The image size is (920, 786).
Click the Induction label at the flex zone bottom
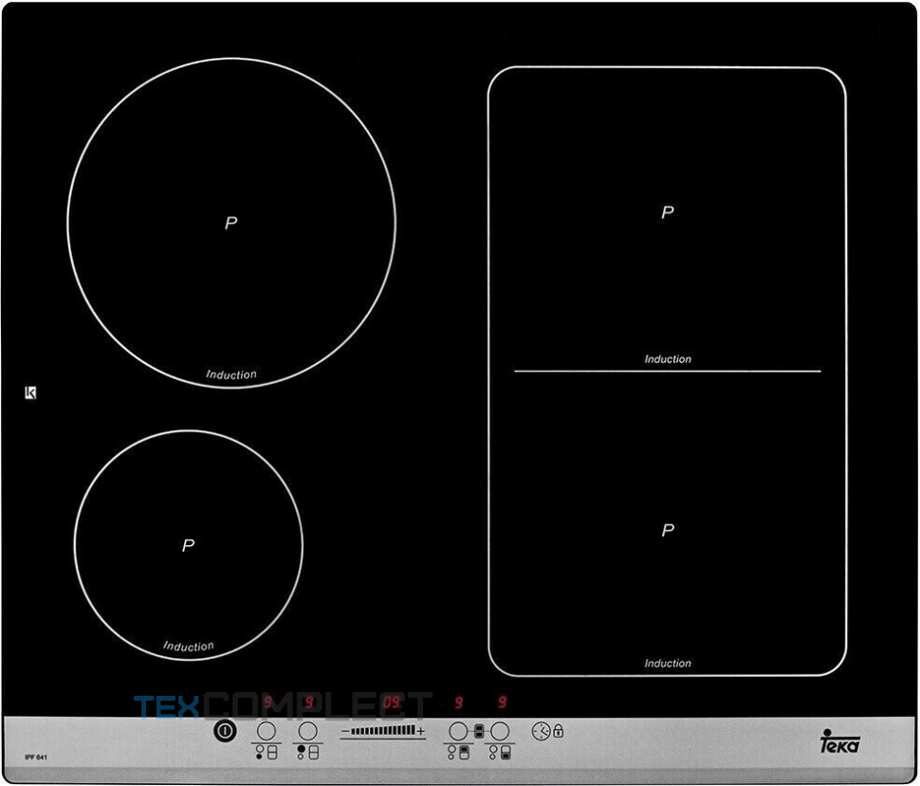point(668,664)
